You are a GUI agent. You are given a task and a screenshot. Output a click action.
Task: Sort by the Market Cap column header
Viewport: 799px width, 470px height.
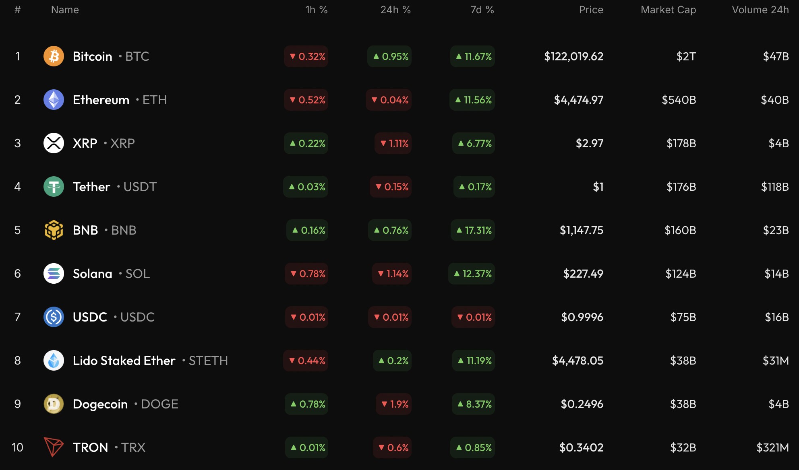(x=668, y=10)
